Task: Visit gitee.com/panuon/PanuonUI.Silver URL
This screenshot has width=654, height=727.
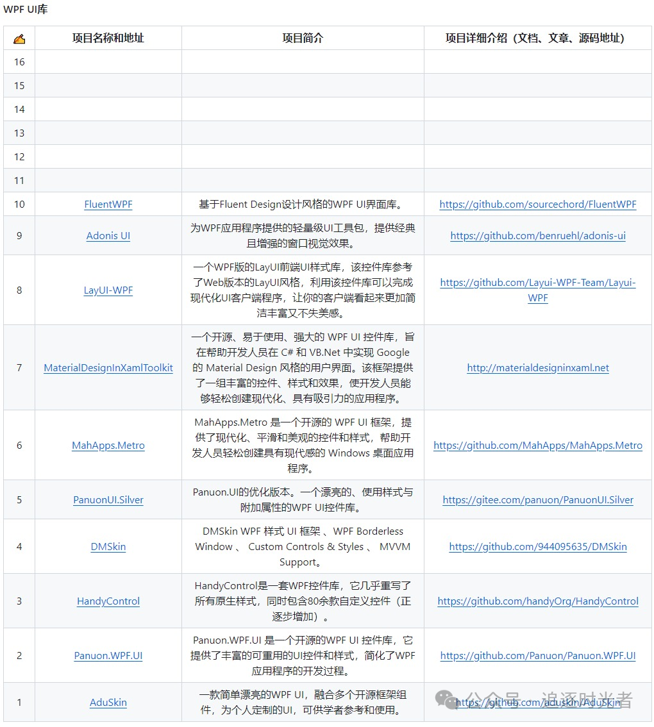Action: pos(537,500)
